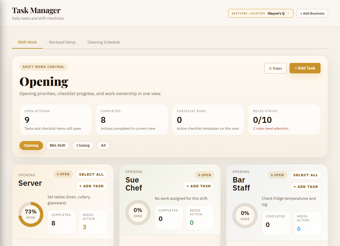Select the Closing shift filter pill
Image resolution: width=340 pixels, height=246 pixels.
tap(83, 146)
